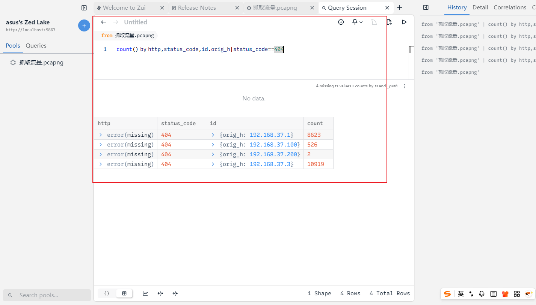
Task: Close the 抓取流量.pcapng tab
Action: pyautogui.click(x=312, y=8)
